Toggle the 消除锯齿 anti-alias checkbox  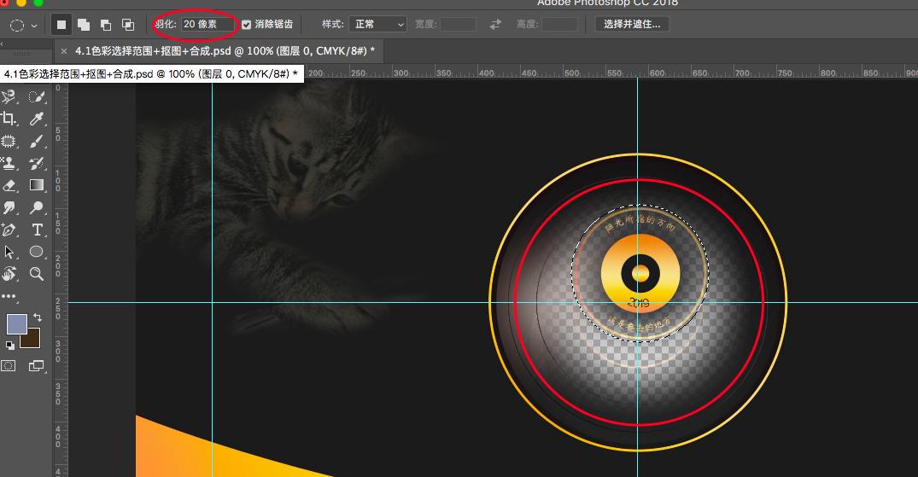coord(247,25)
